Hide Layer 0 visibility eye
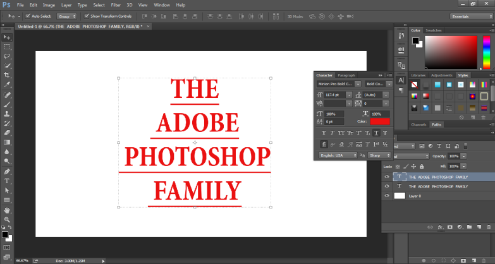The width and height of the screenshot is (495, 264). pyautogui.click(x=387, y=196)
